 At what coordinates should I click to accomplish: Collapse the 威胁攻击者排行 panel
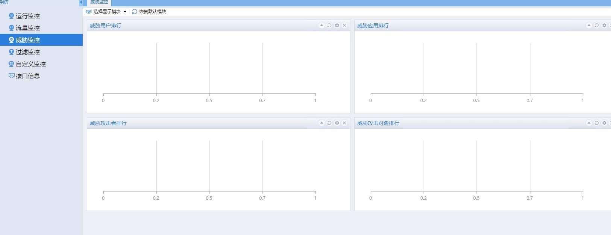coord(321,123)
